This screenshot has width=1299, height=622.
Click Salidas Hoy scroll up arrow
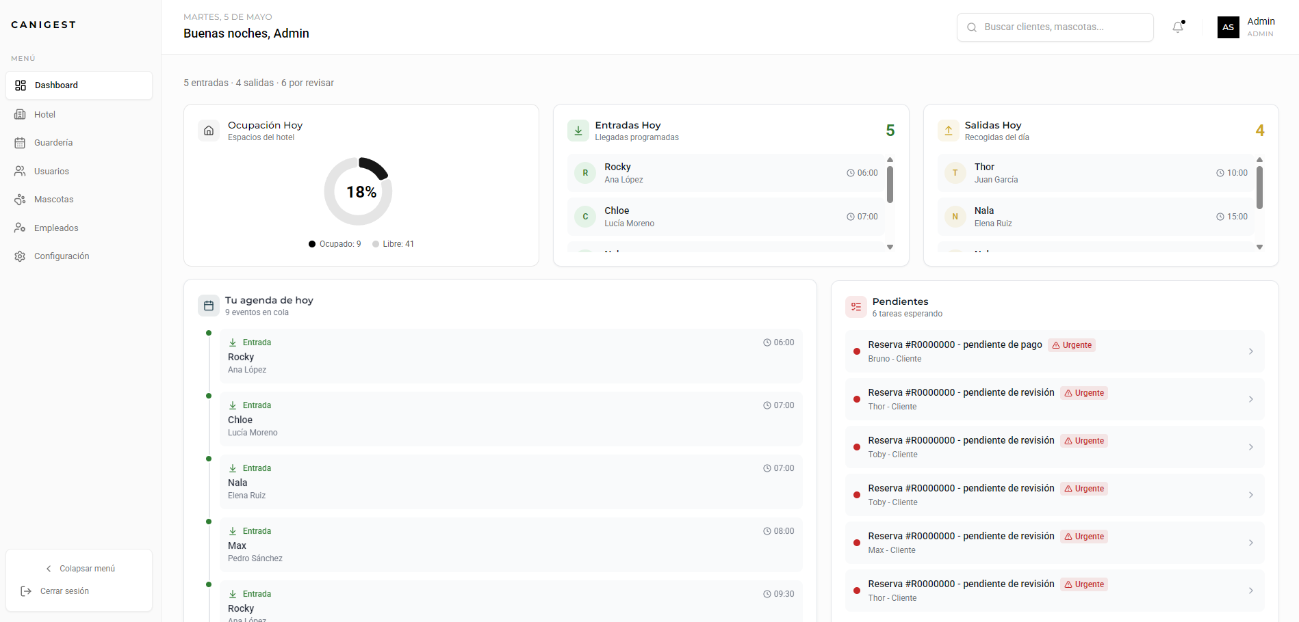(x=1259, y=159)
